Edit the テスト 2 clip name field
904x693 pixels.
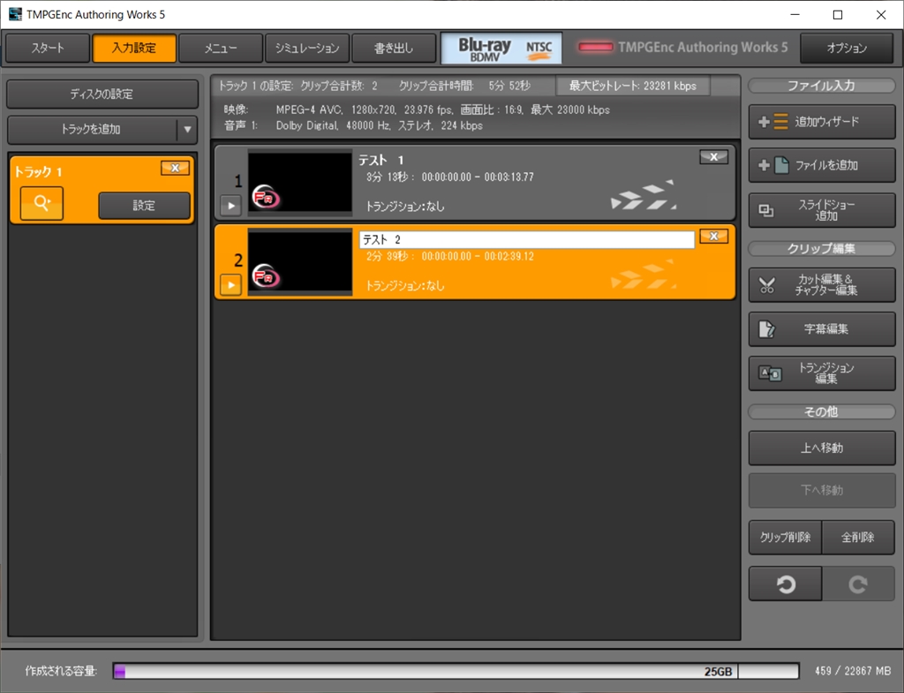click(x=527, y=240)
